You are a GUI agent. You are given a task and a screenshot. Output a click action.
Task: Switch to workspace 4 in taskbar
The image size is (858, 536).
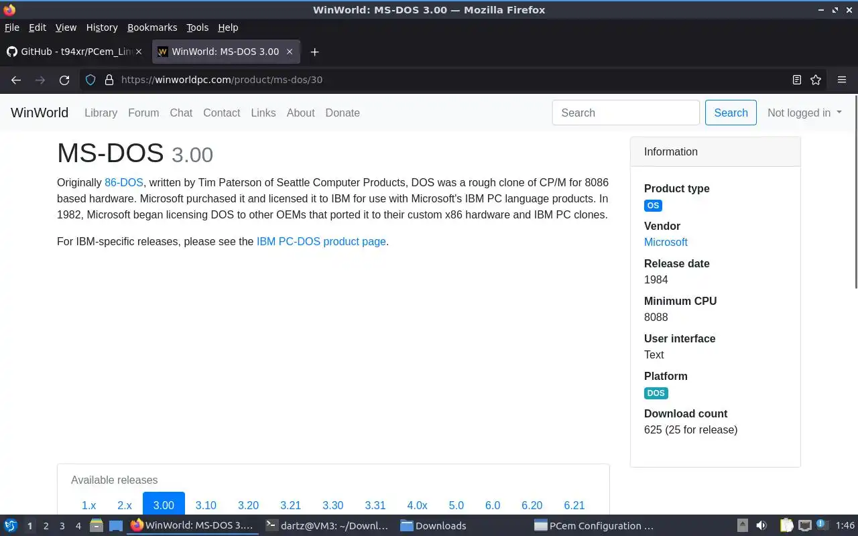coord(78,526)
